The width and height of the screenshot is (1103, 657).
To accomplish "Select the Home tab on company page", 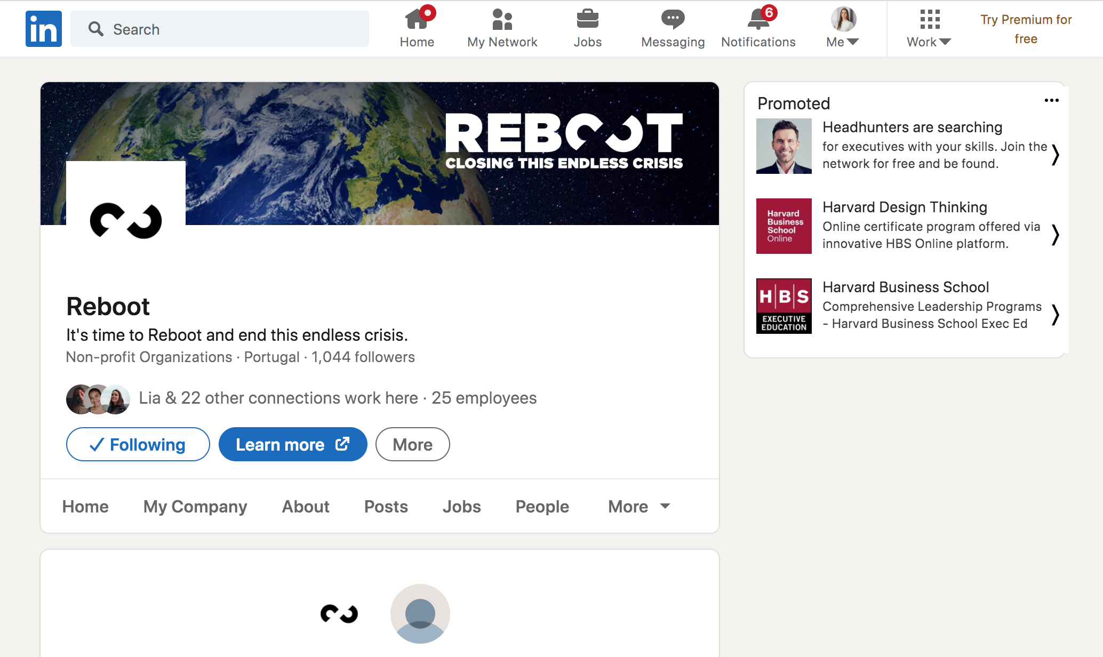I will (x=85, y=506).
